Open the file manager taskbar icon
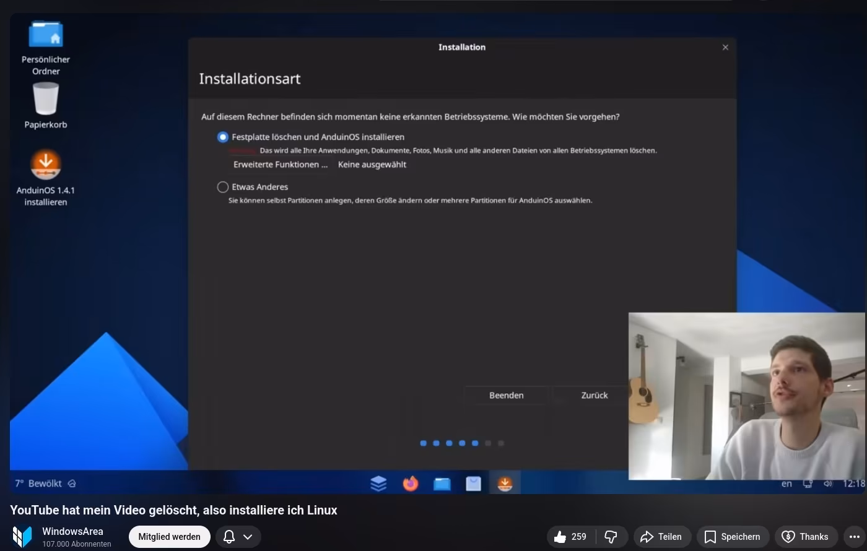This screenshot has width=867, height=551. [442, 484]
